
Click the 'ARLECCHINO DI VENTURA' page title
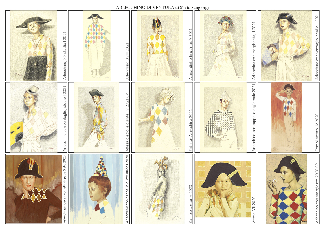[x=162, y=8]
